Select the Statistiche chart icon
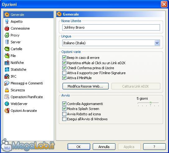Viewport: 169px width, 153px height. click(x=7, y=69)
